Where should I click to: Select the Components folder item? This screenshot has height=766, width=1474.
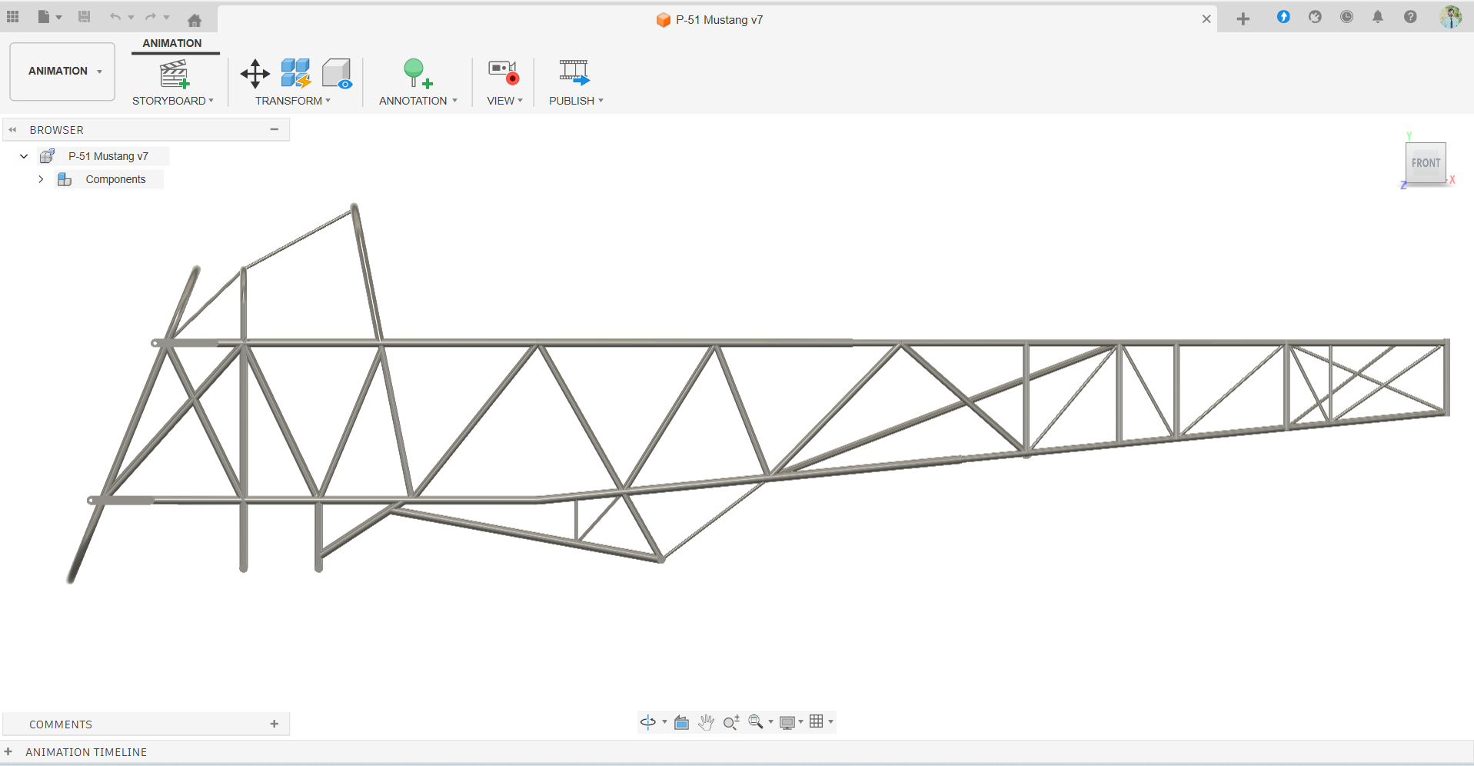click(115, 179)
